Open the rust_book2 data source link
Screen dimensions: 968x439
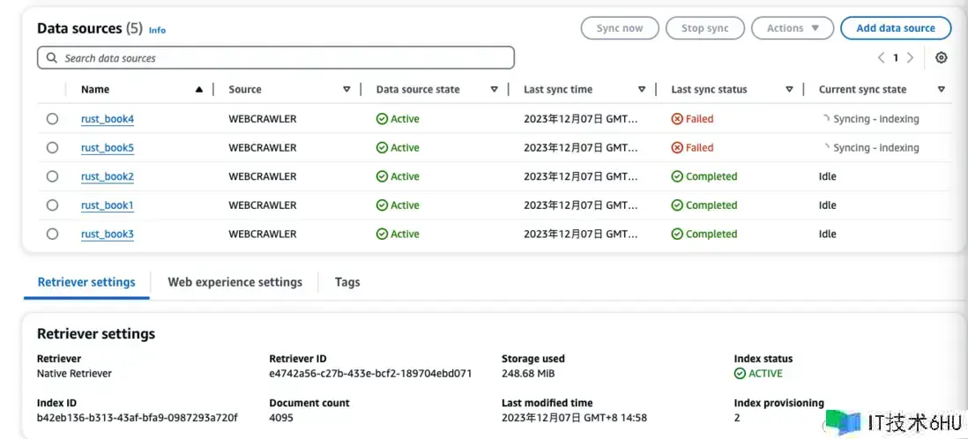point(108,176)
